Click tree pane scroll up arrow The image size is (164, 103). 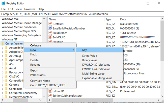pos(44,19)
